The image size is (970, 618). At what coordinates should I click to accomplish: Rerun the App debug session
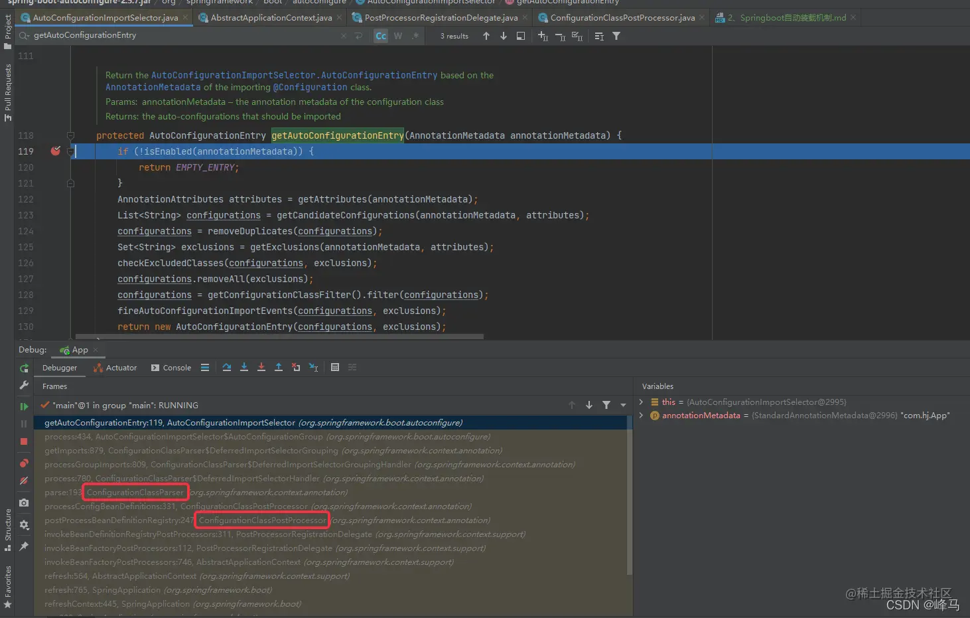24,368
